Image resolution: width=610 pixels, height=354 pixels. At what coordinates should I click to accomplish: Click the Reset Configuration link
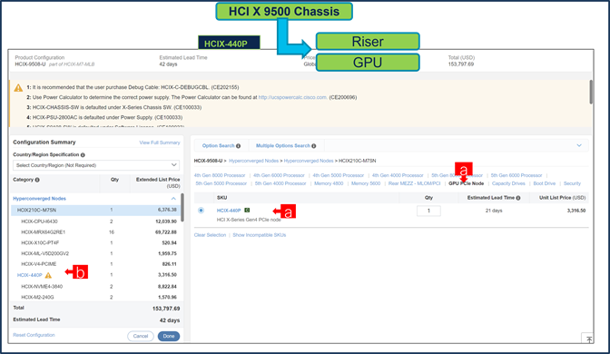point(34,335)
